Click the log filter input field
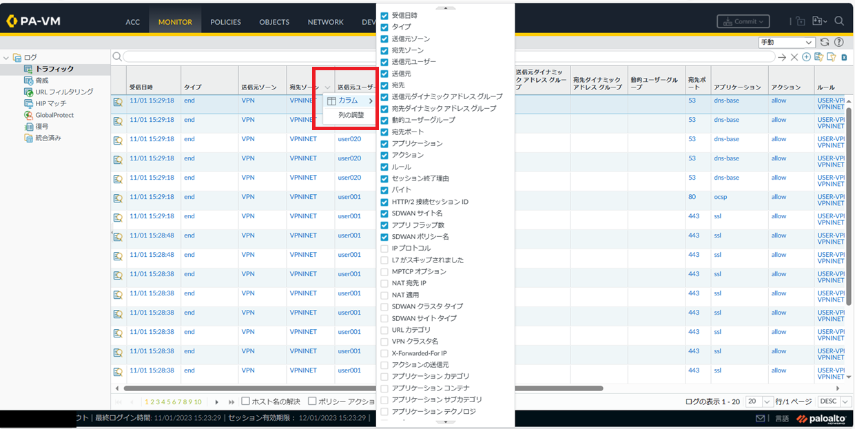The width and height of the screenshot is (855, 429). point(448,57)
